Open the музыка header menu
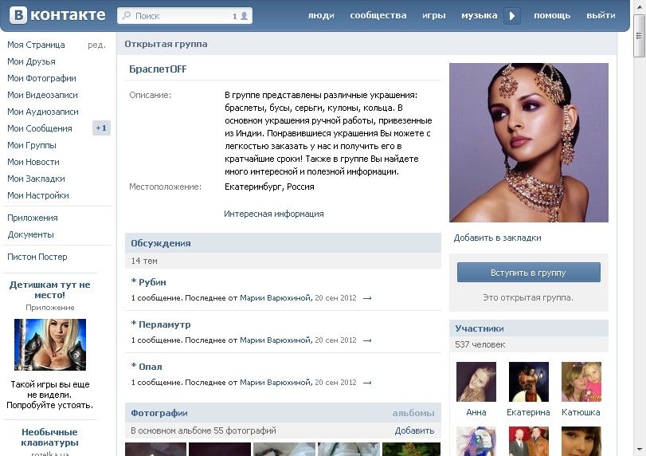Image resolution: width=646 pixels, height=456 pixels. tap(480, 16)
